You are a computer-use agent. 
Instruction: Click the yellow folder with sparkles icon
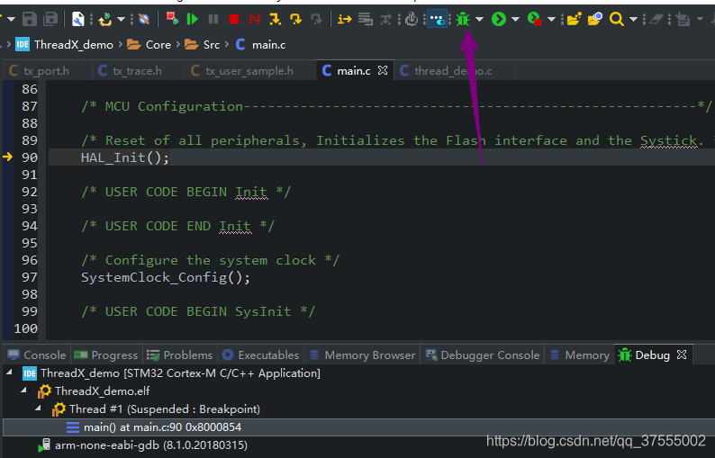point(575,19)
